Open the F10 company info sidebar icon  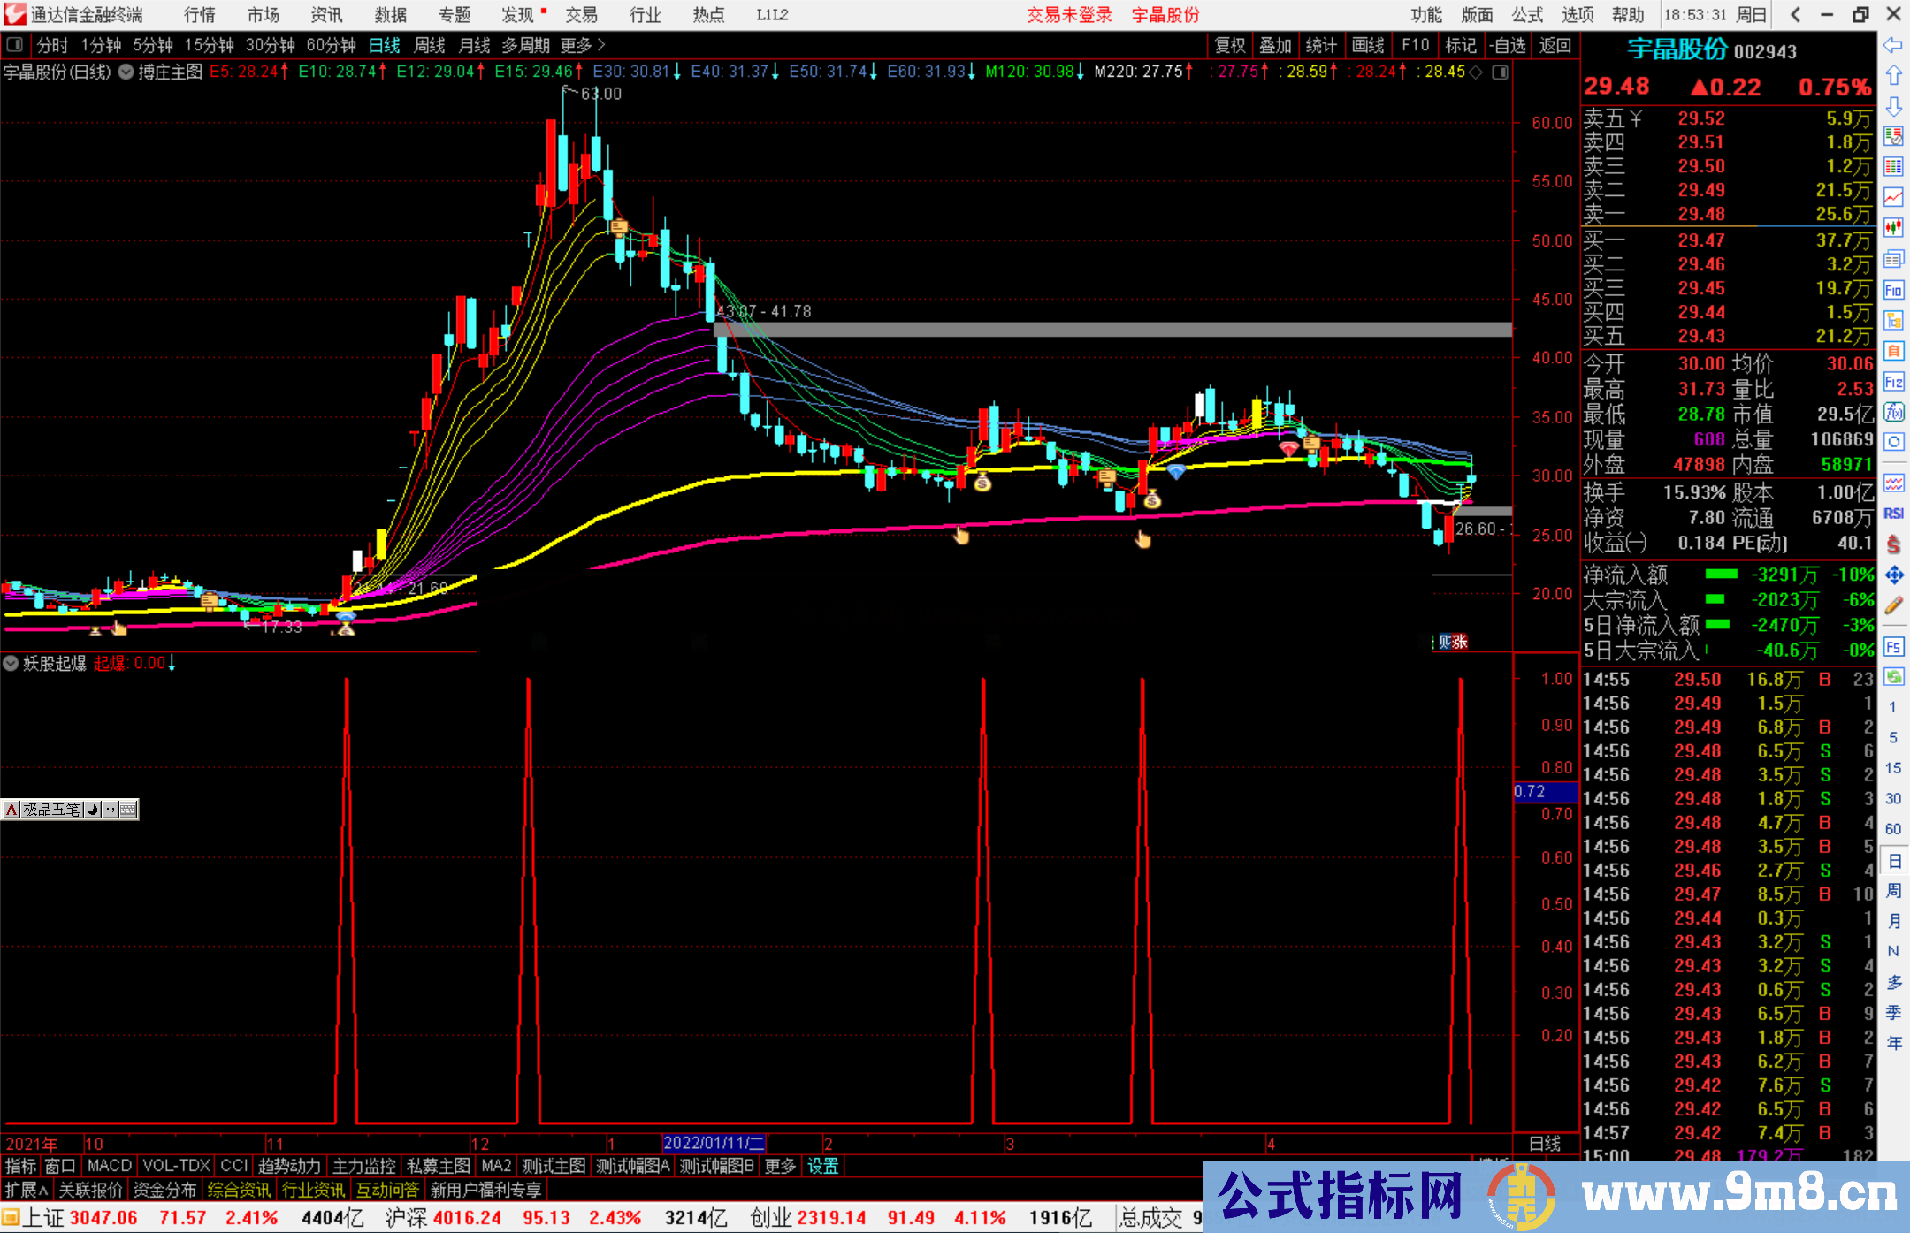click(x=1893, y=290)
